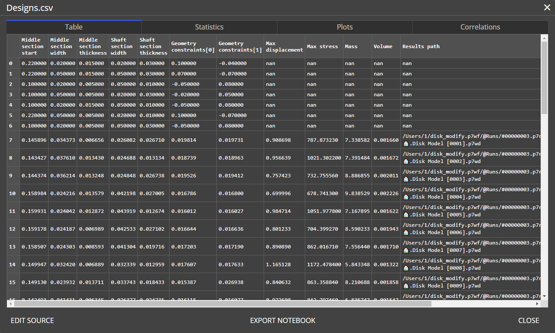The width and height of the screenshot is (555, 333).
Task: Click the Max displacement column header
Action: [284, 46]
